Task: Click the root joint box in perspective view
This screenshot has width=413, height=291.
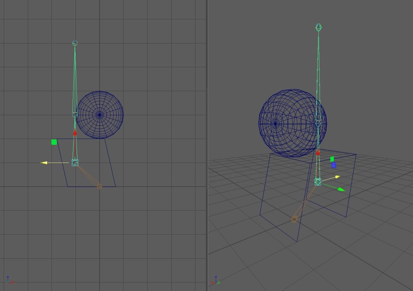Action: click(318, 182)
